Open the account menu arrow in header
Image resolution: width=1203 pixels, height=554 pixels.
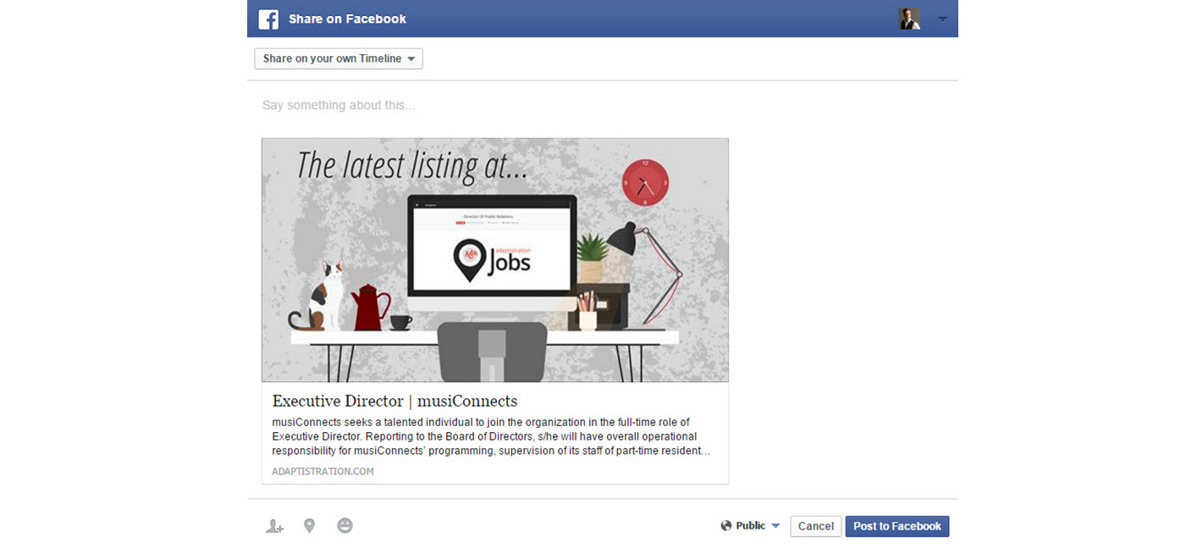(x=942, y=19)
